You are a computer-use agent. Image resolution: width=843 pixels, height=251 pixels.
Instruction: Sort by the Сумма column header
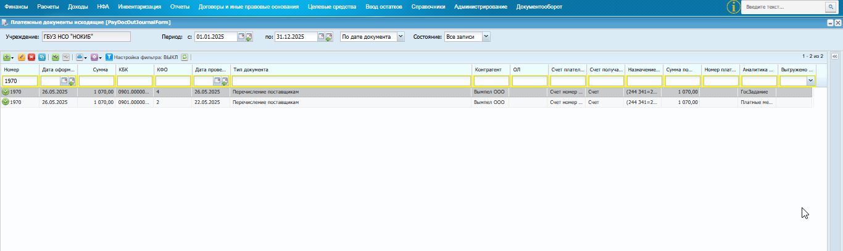click(x=96, y=70)
